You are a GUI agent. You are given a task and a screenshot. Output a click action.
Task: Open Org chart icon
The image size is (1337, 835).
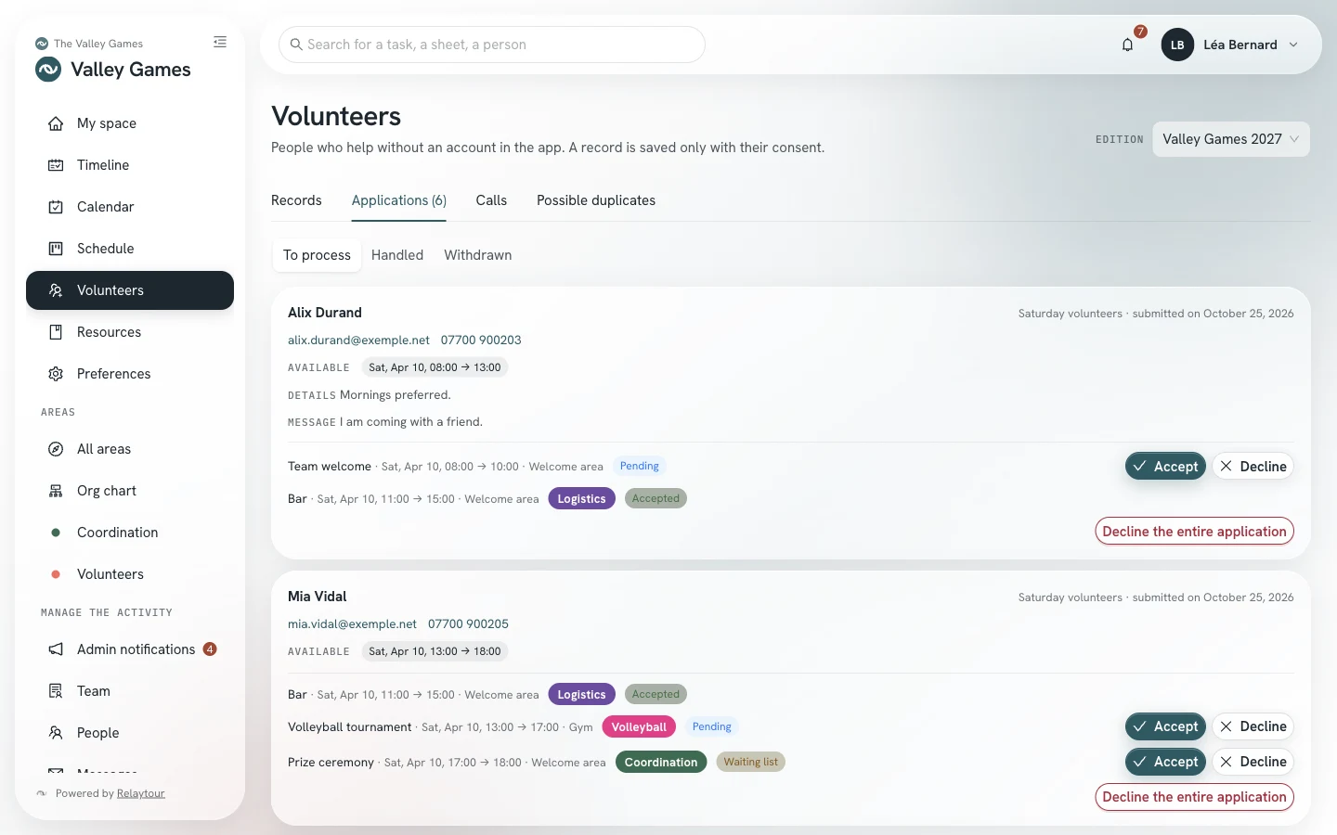56,491
